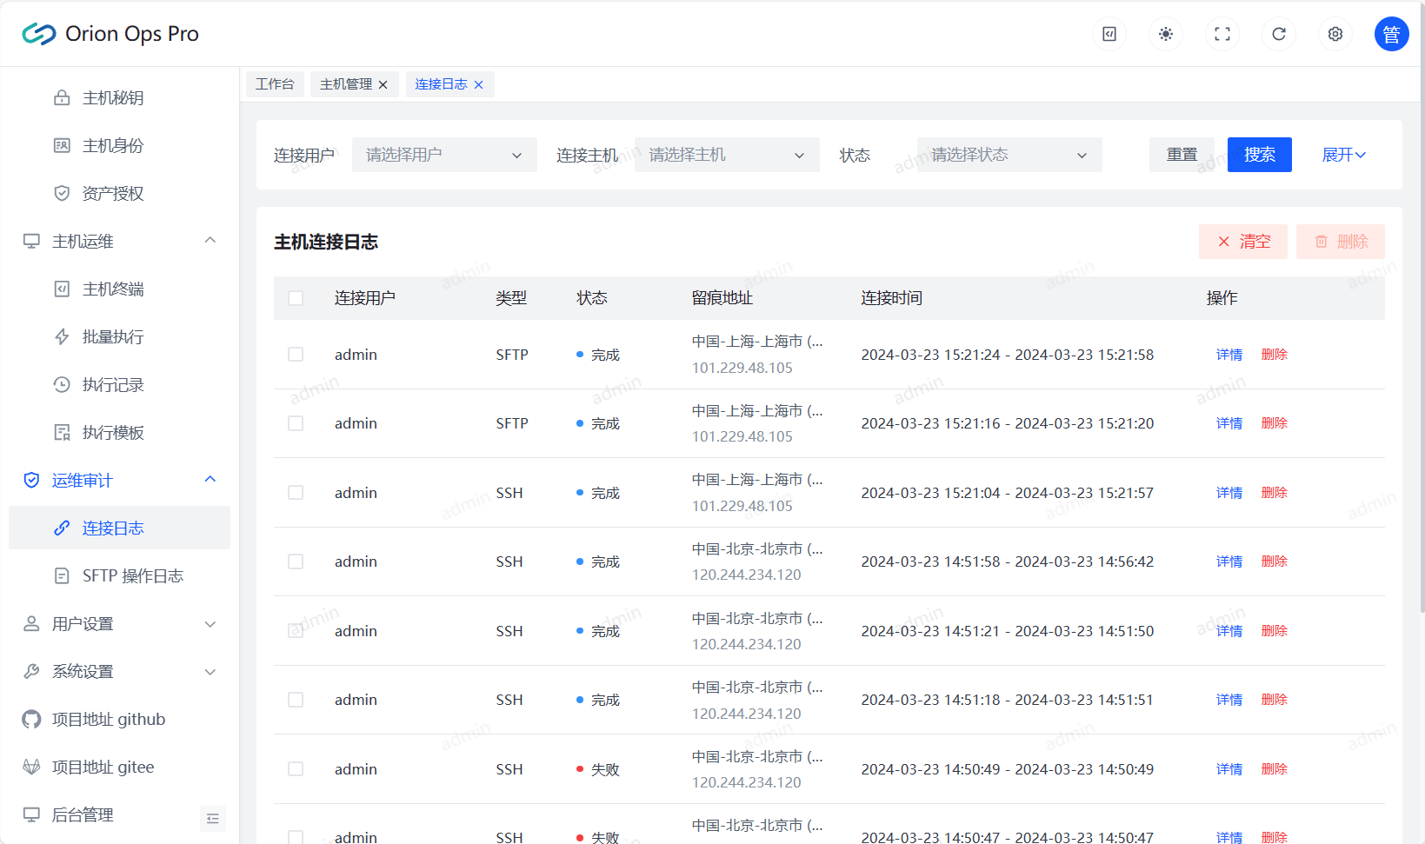Click the red 清空 clear button
The height and width of the screenshot is (844, 1425).
pos(1242,242)
